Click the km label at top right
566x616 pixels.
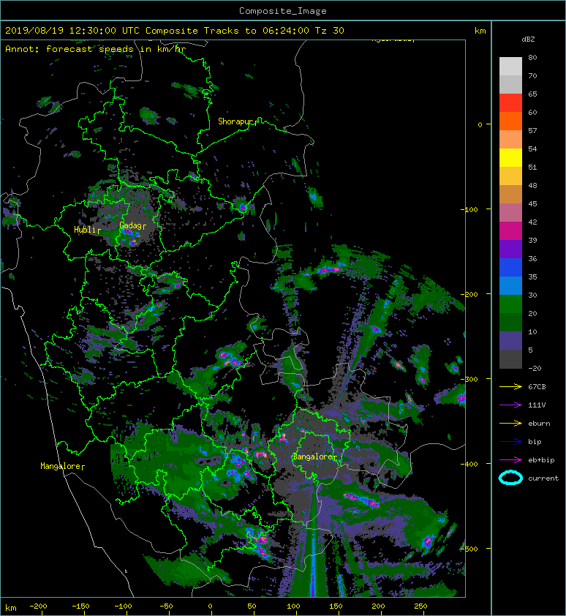[x=480, y=31]
